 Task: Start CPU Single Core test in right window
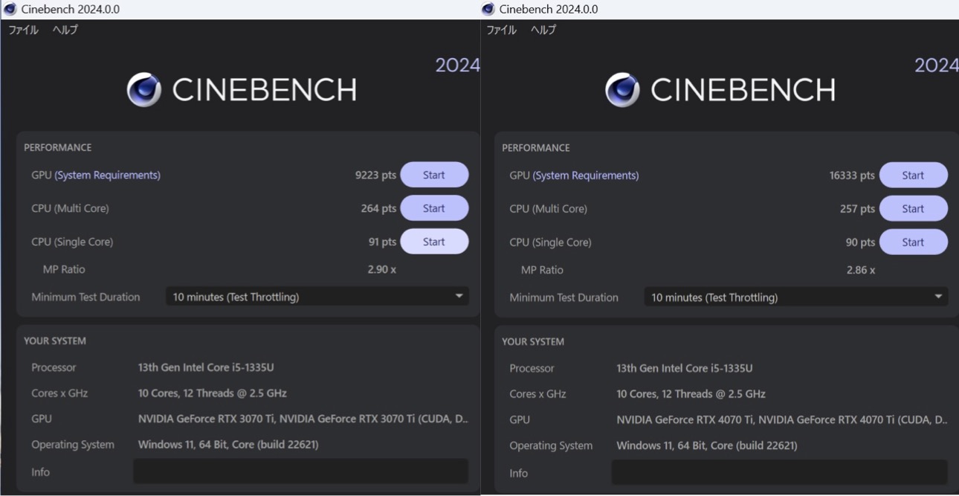tap(913, 242)
